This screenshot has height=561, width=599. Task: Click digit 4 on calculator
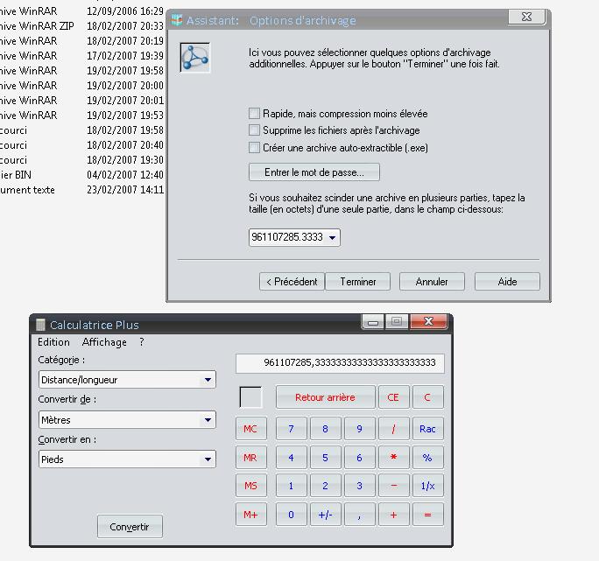click(x=291, y=458)
